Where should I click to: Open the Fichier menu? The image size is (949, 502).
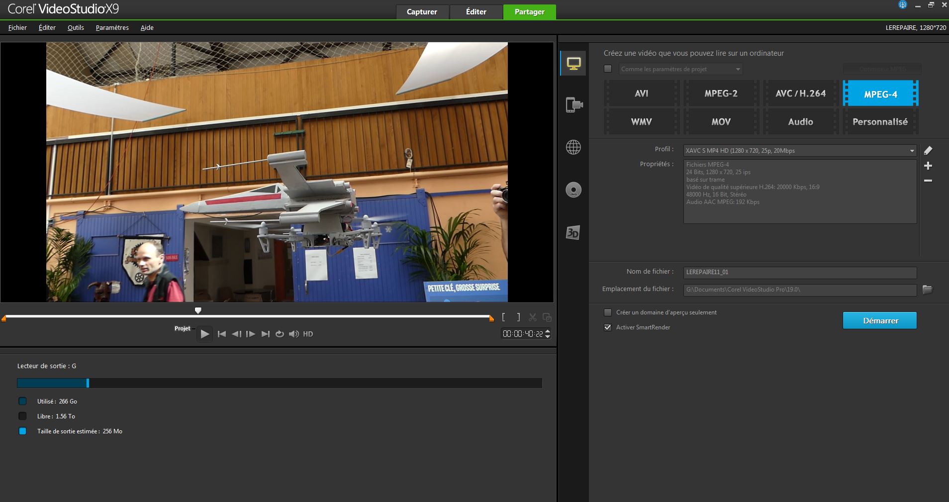17,27
